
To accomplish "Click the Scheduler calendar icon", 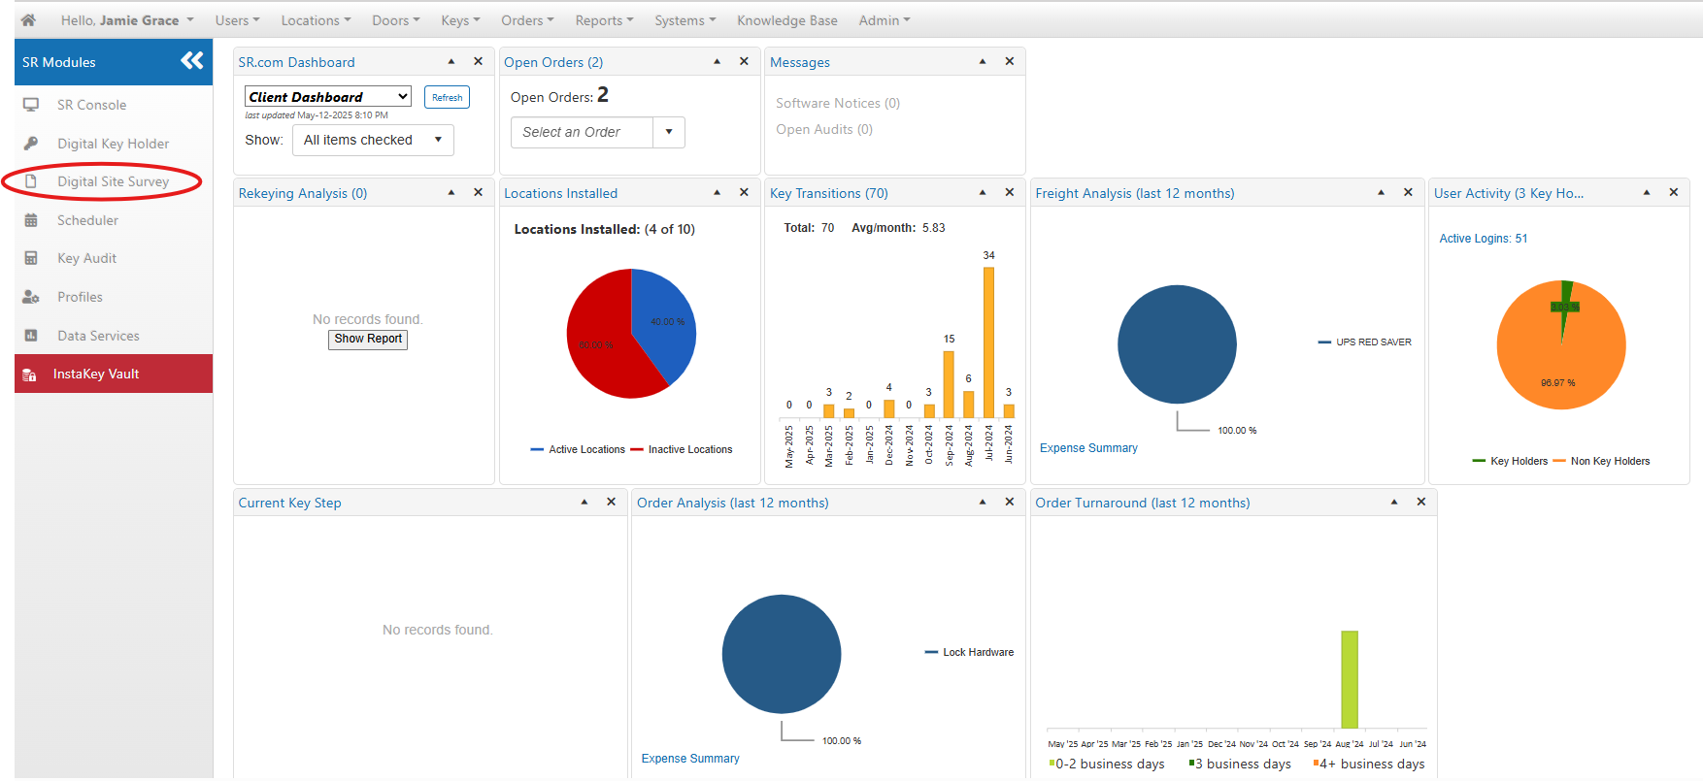I will (31, 220).
